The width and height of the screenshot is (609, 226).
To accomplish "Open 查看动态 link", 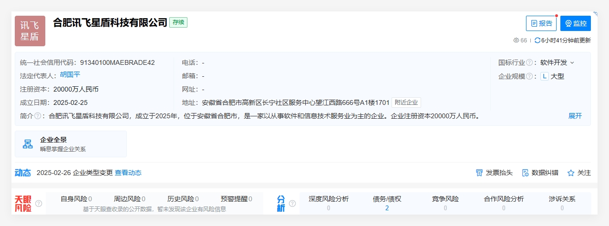I will coord(128,173).
